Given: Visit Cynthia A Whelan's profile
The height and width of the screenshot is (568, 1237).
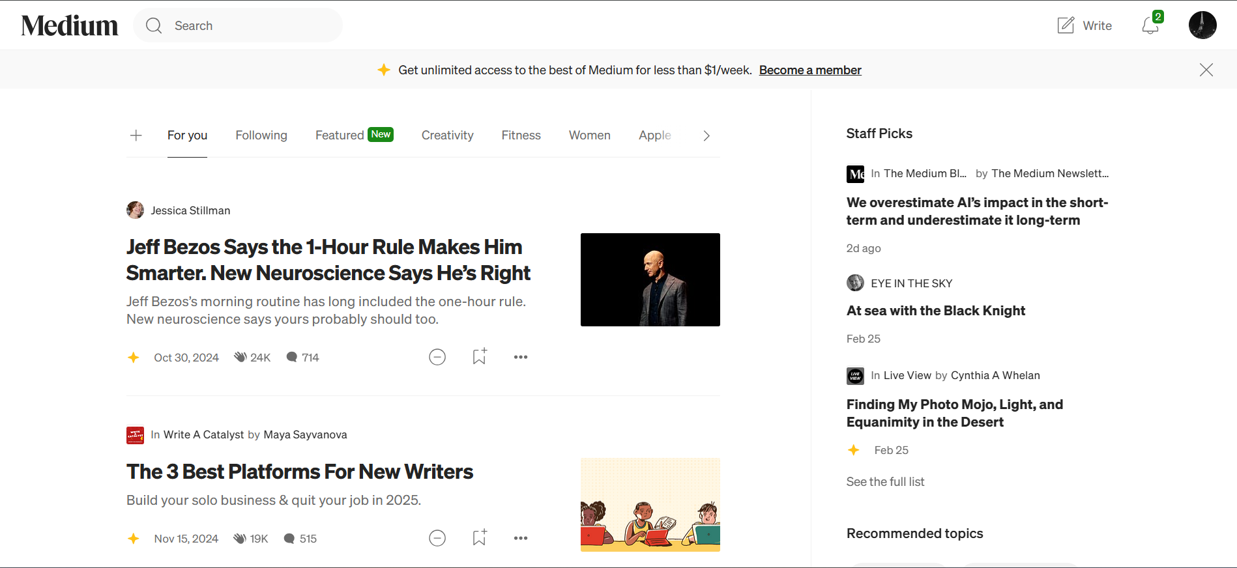Looking at the screenshot, I should (995, 375).
